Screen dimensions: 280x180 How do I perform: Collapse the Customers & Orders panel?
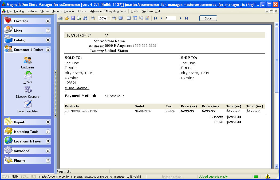click(x=48, y=50)
